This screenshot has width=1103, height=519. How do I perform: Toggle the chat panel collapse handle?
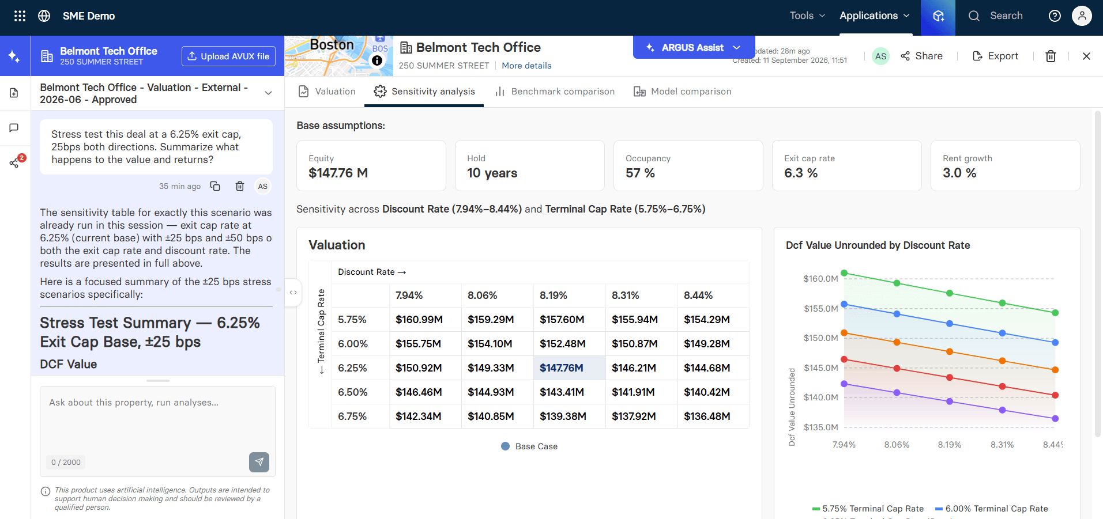[x=293, y=292]
